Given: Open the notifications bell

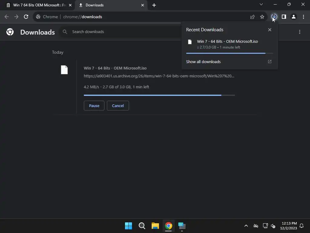Looking at the screenshot, I should pos(302,226).
